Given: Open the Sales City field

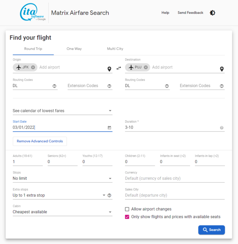Looking at the screenshot, I should [175, 195].
